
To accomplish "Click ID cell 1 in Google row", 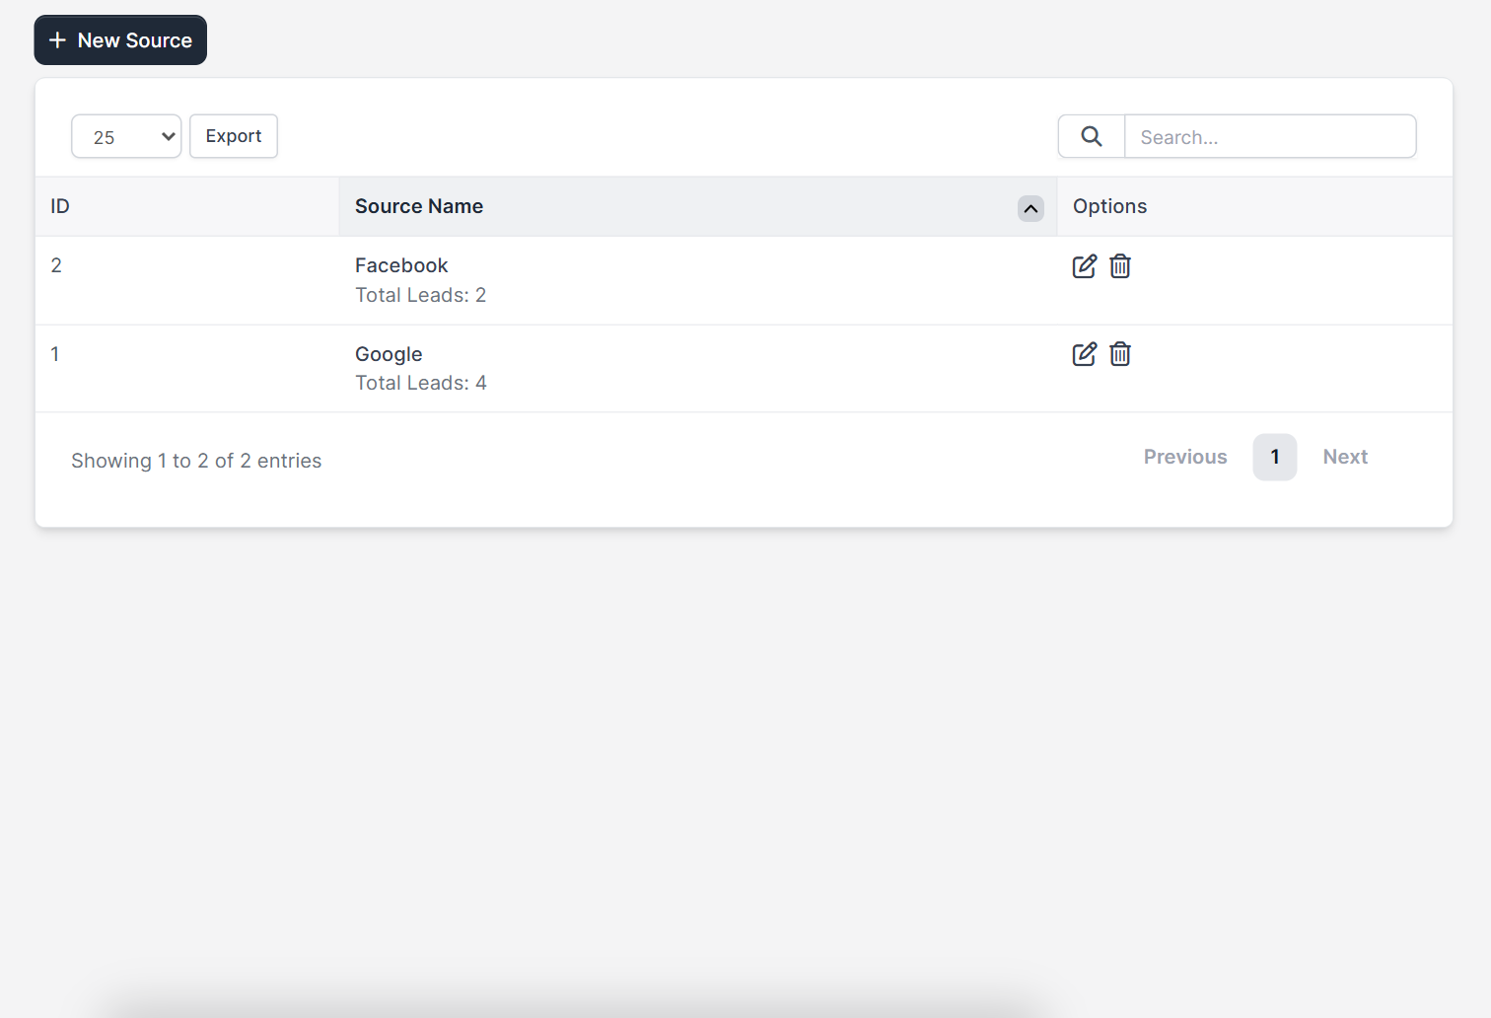I will [x=55, y=354].
